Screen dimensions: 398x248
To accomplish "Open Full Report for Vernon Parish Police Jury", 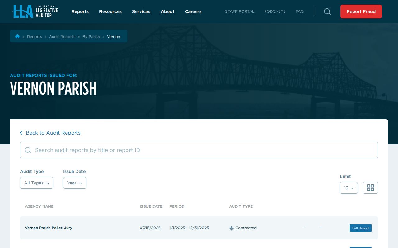I will (360, 228).
